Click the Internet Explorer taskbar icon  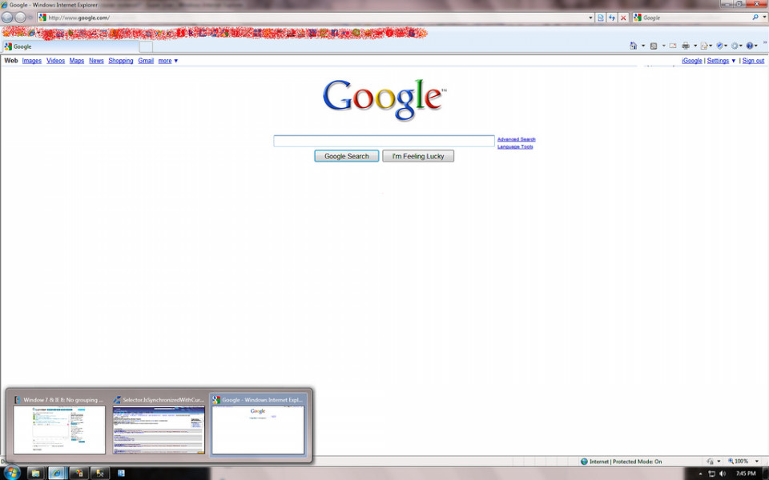coord(58,473)
